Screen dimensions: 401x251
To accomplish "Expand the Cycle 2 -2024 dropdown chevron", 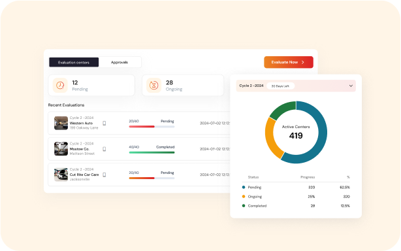I will pos(351,86).
